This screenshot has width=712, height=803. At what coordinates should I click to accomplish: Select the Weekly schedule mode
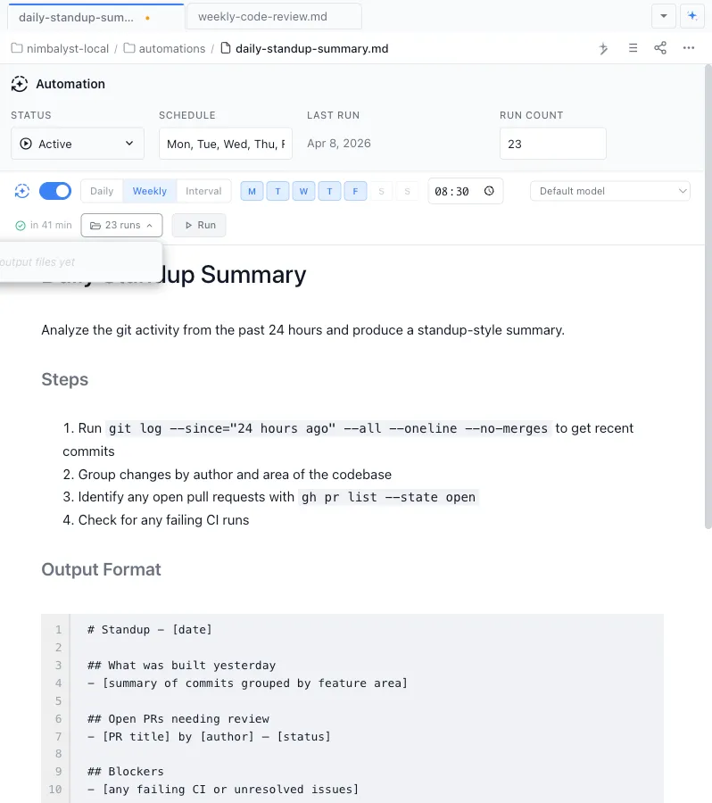point(150,191)
